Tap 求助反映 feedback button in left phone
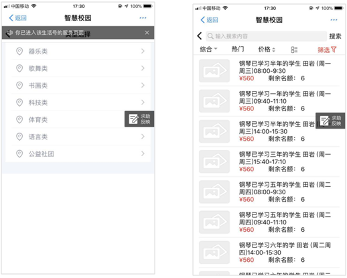The image size is (347, 278). pos(139,119)
